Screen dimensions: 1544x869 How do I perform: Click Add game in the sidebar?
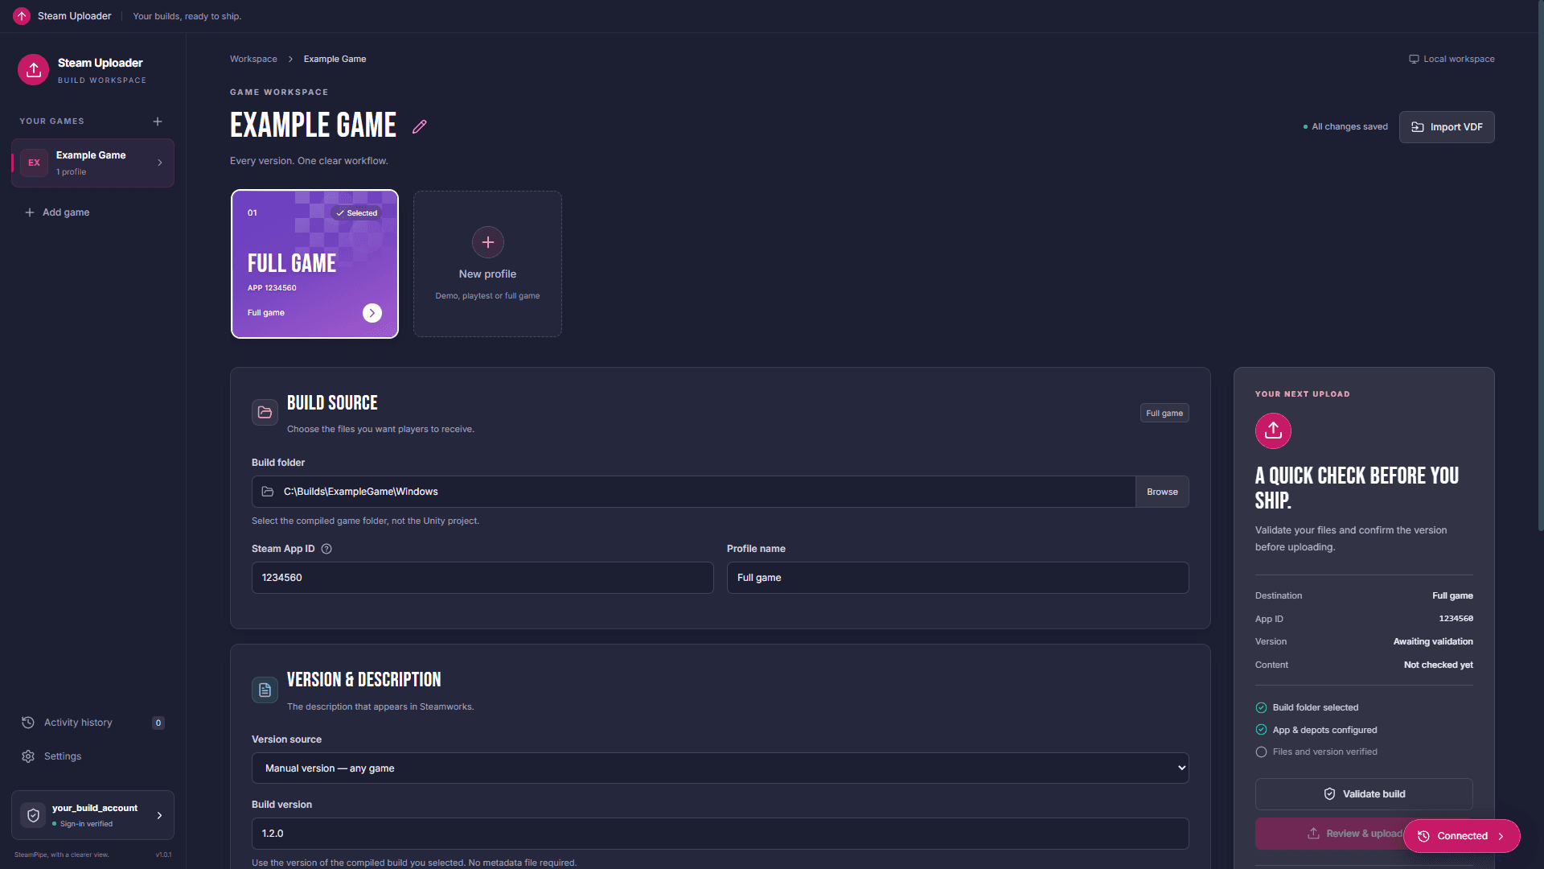coord(57,212)
